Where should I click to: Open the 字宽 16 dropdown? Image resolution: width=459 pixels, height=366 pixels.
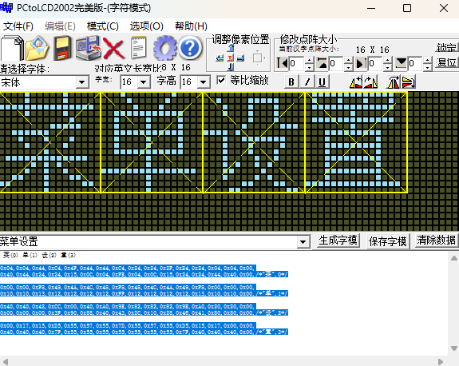(144, 82)
